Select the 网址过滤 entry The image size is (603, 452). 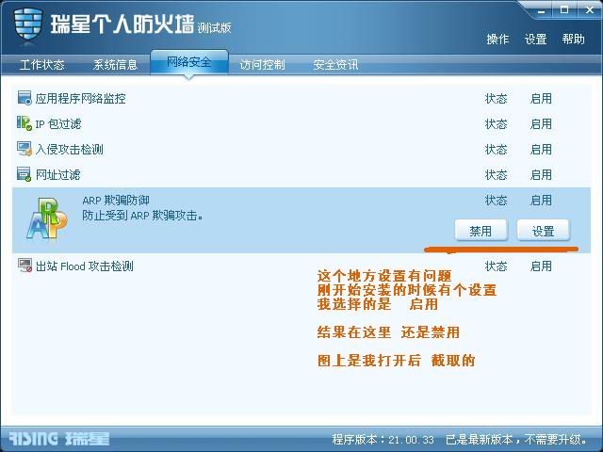[301, 174]
